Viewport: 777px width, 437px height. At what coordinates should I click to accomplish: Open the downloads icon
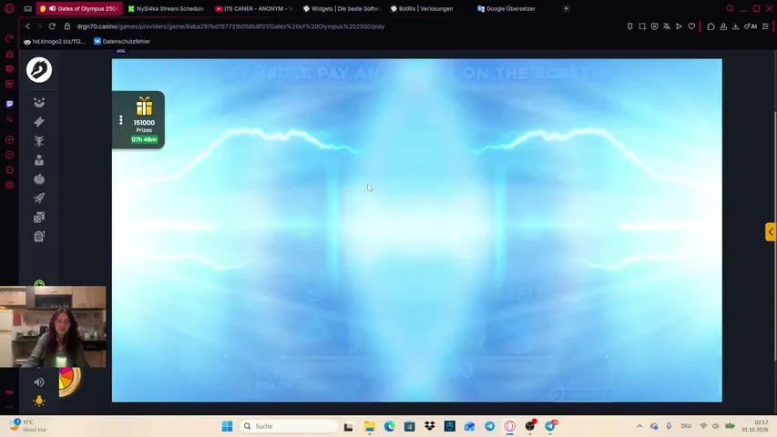pyautogui.click(x=735, y=26)
